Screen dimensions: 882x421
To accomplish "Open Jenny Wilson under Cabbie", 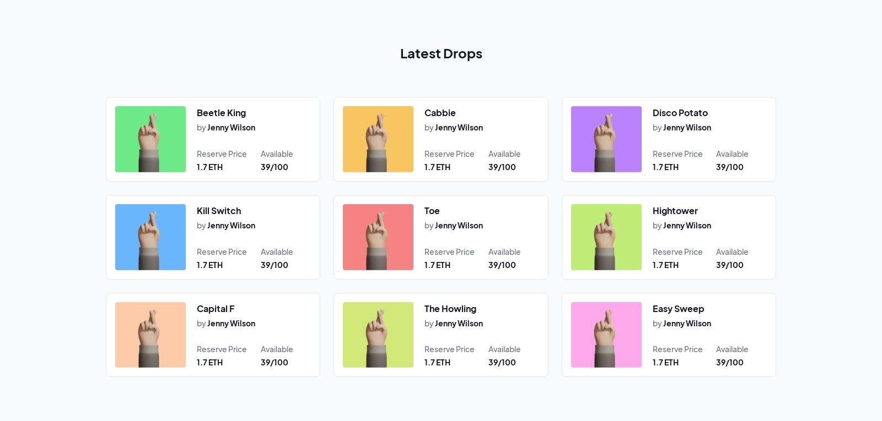I will (x=459, y=128).
